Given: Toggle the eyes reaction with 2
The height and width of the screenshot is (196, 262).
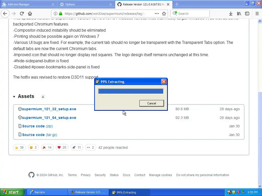Looking at the screenshot, I should [x=91, y=148].
